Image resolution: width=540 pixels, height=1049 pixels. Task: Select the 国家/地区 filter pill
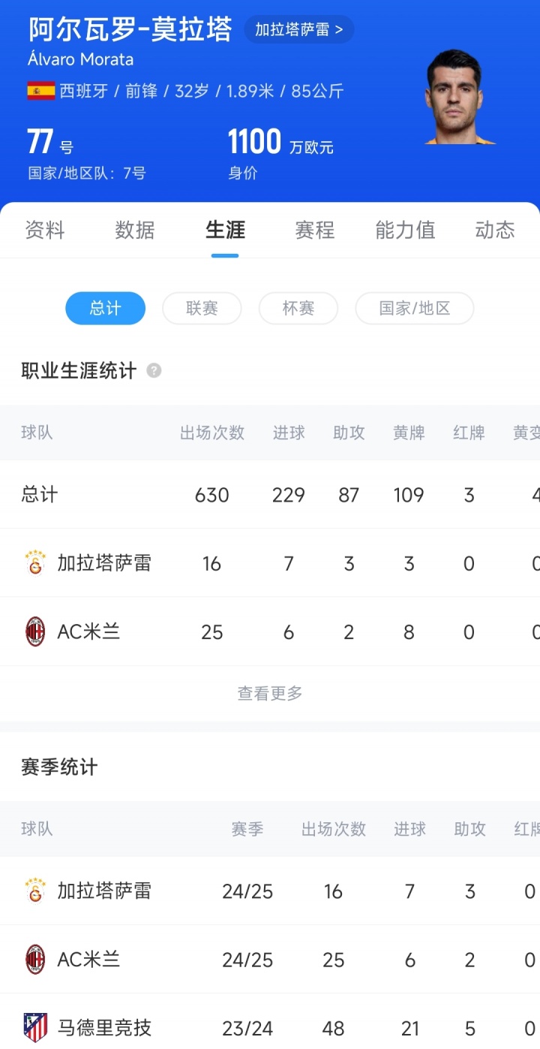click(x=414, y=309)
